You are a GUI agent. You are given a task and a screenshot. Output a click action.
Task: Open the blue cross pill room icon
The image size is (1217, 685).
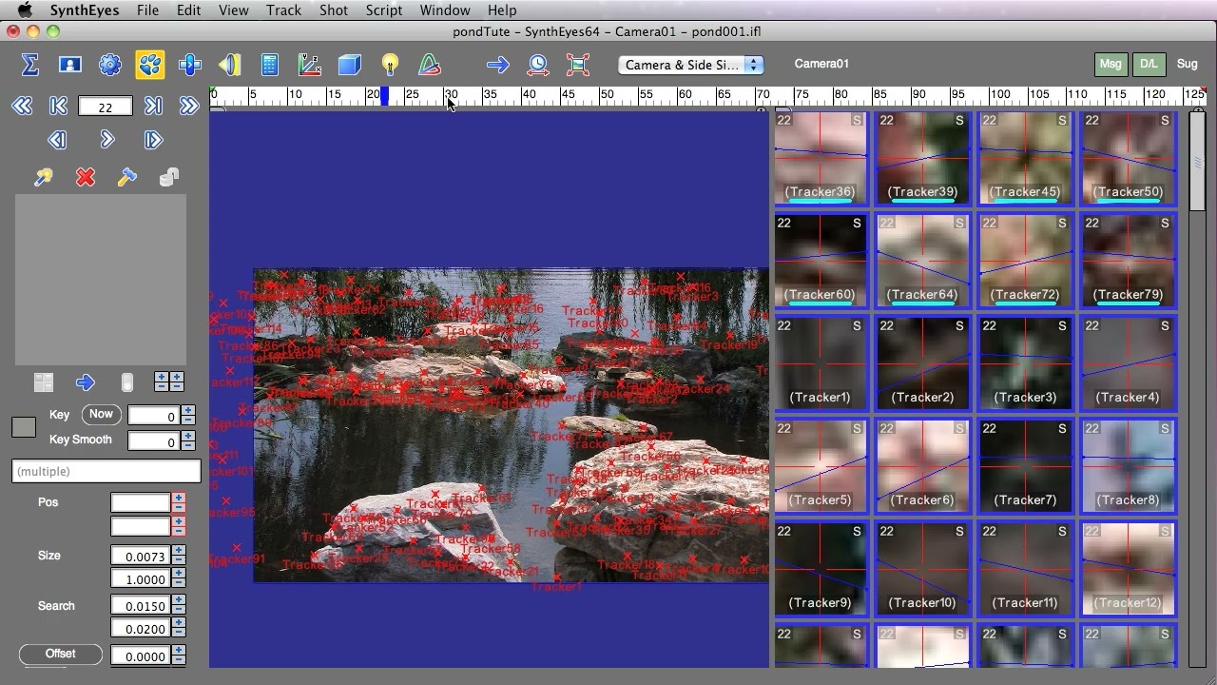190,65
